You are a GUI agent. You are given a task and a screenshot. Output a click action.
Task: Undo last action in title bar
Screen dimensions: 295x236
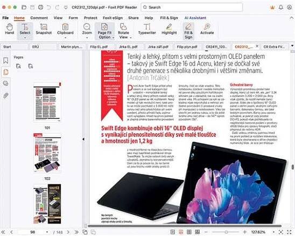pos(49,8)
